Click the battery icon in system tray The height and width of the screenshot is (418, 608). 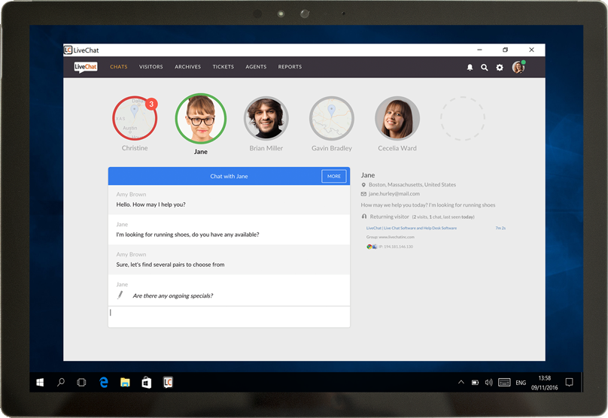(x=475, y=383)
